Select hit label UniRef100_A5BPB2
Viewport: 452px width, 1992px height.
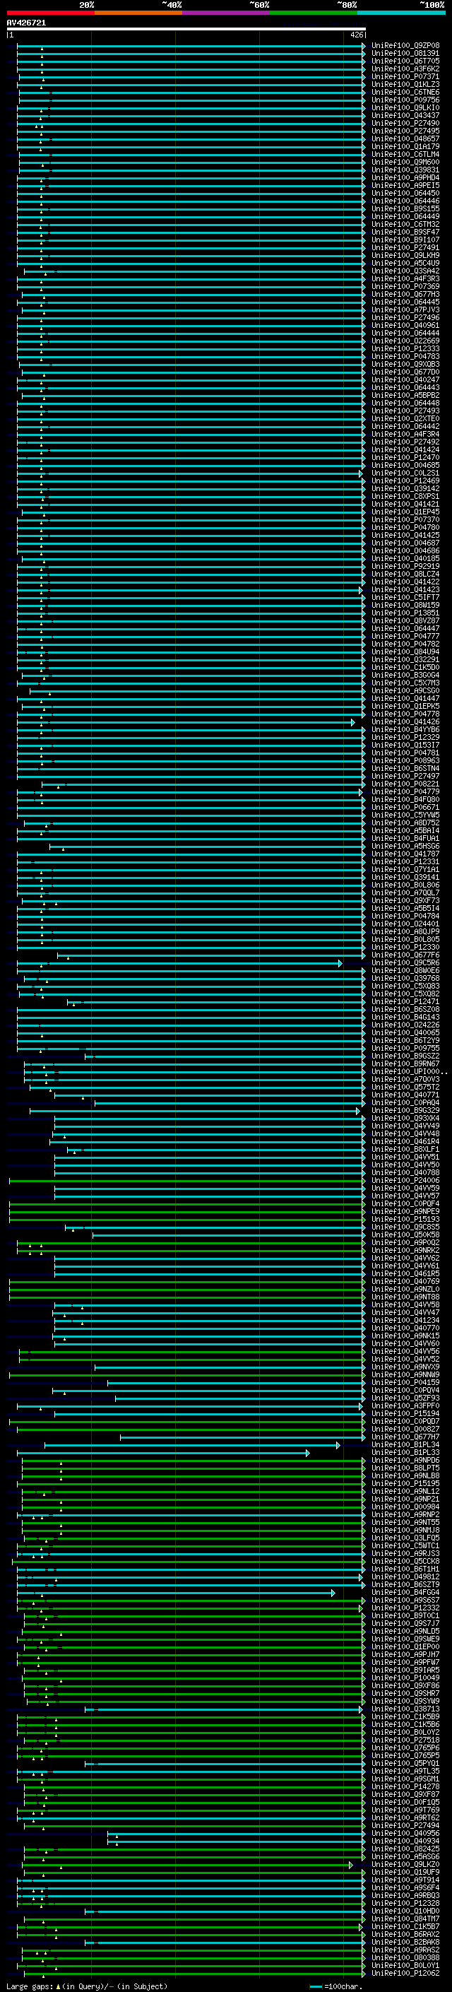pos(405,395)
